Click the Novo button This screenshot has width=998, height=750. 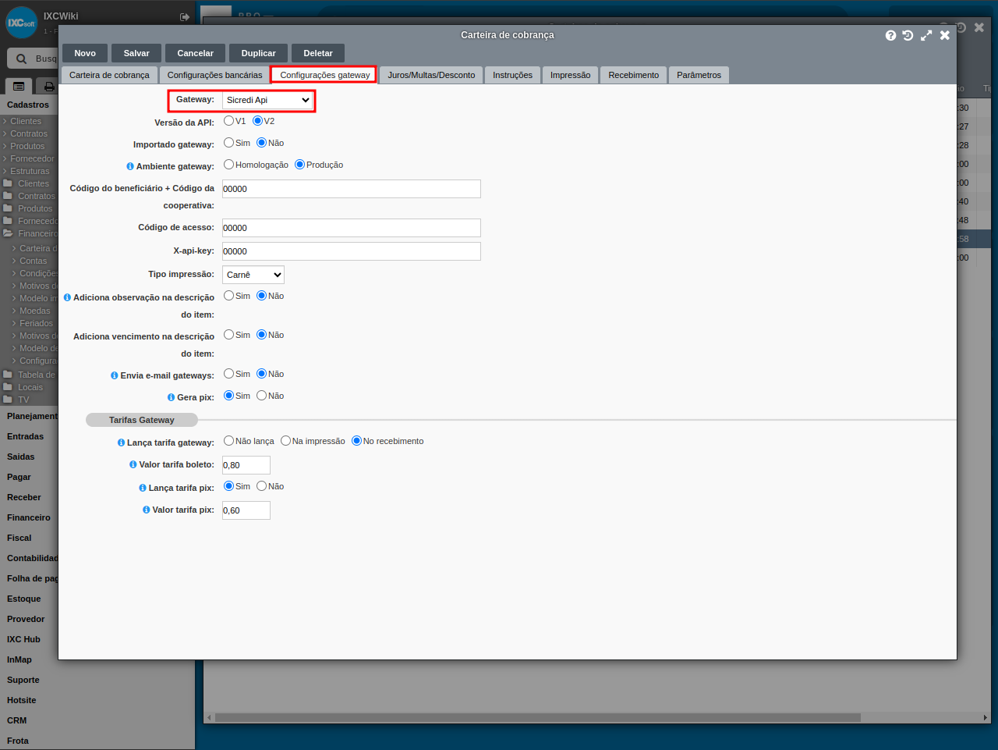tap(85, 53)
